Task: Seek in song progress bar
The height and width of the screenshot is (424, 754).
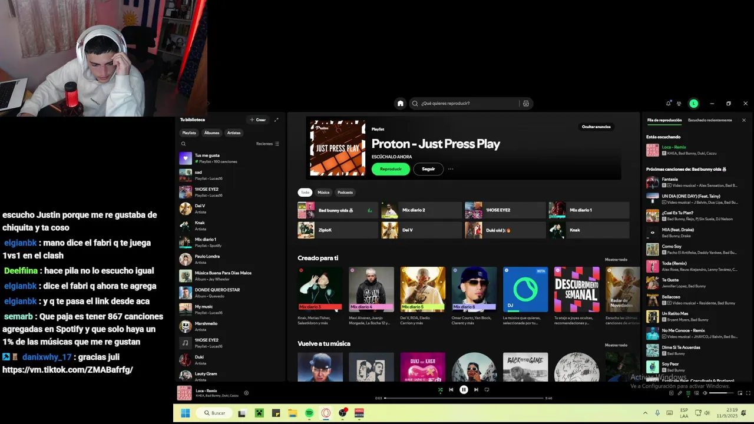Action: [x=464, y=398]
